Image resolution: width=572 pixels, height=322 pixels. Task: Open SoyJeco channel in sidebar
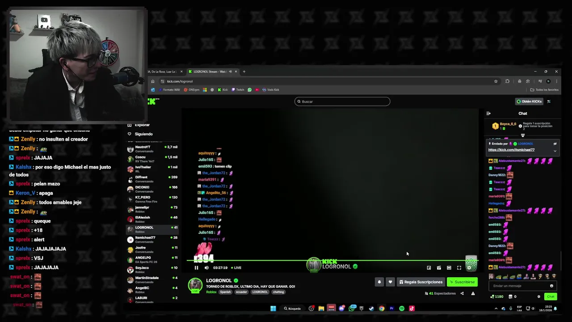click(x=152, y=270)
